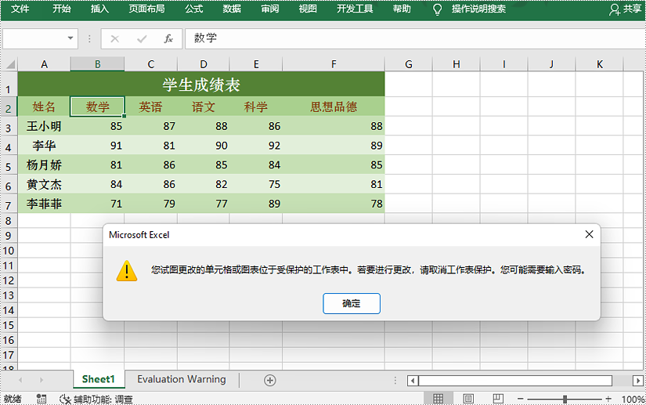Click the accessibility checker icon

tap(65, 399)
